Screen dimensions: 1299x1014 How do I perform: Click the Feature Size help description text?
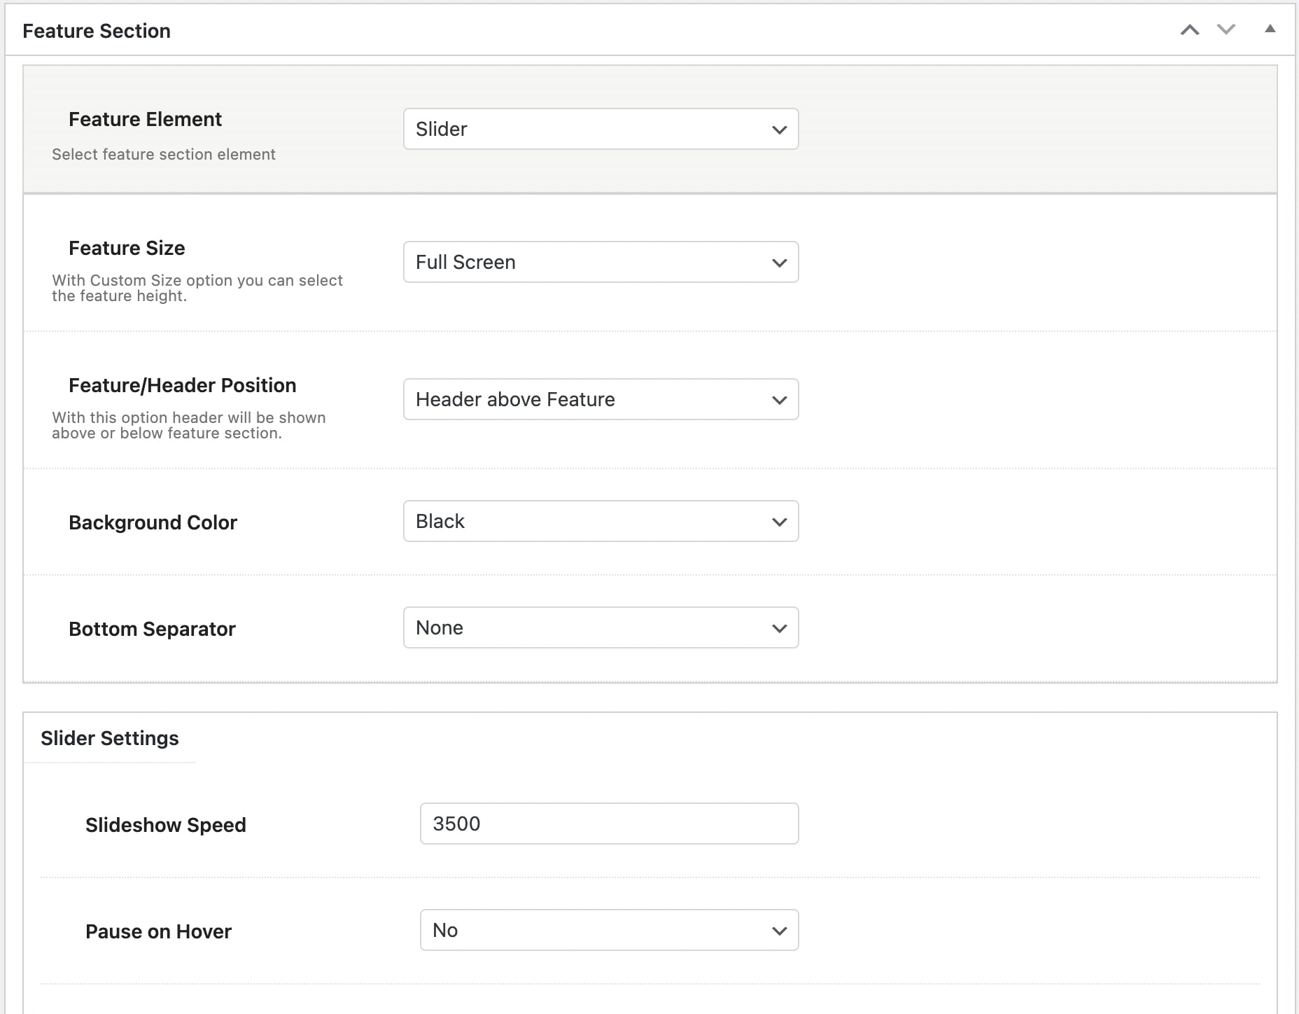pos(197,287)
